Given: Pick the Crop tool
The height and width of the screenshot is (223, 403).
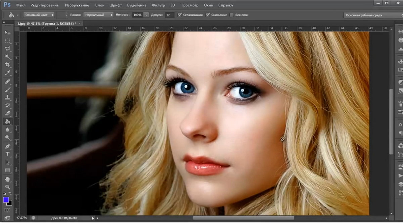Looking at the screenshot, I should pyautogui.click(x=7, y=65).
